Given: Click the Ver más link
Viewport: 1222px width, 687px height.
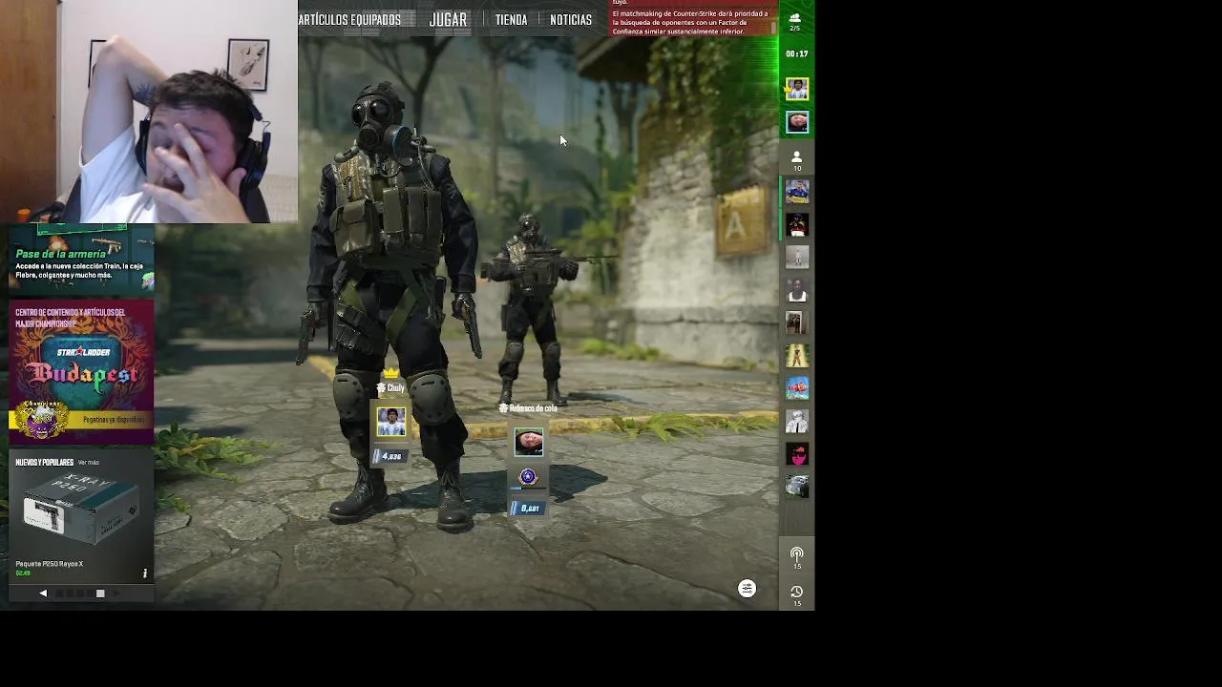Looking at the screenshot, I should 89,463.
